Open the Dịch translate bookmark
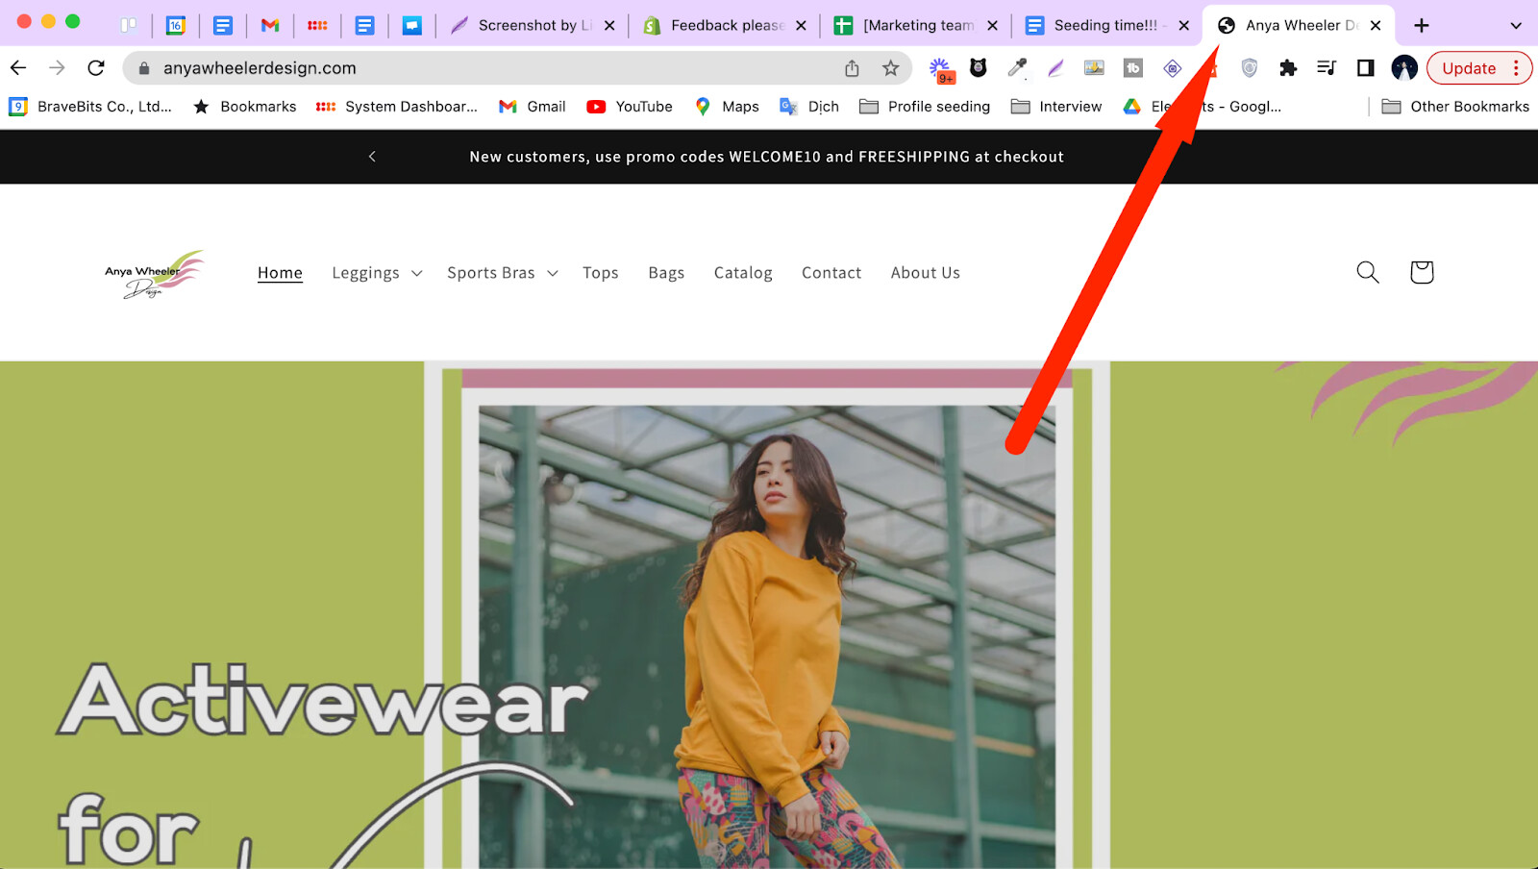The image size is (1538, 869). pos(809,107)
